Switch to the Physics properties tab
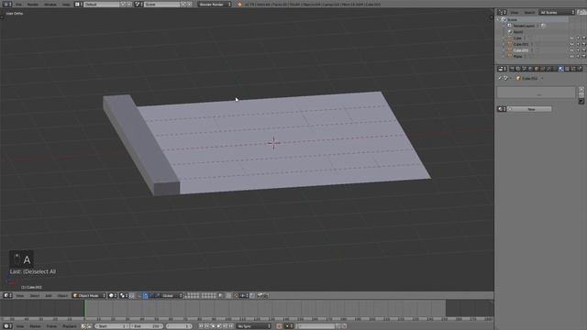Screen dimensions: 587x330 tap(580, 69)
